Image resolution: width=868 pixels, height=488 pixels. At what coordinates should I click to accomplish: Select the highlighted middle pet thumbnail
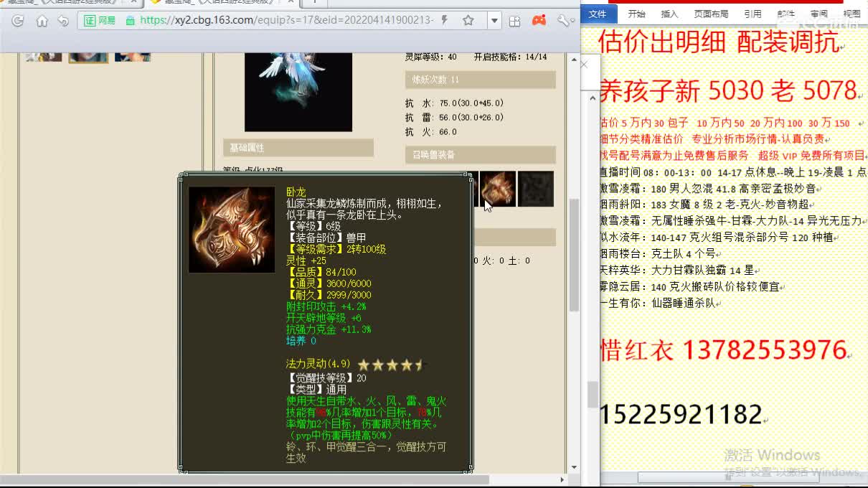pos(88,57)
